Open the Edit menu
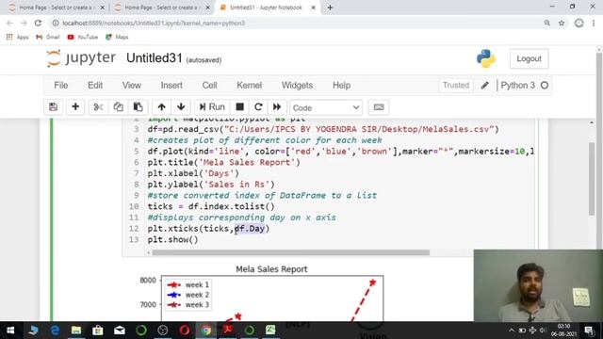603x339 pixels. click(95, 86)
